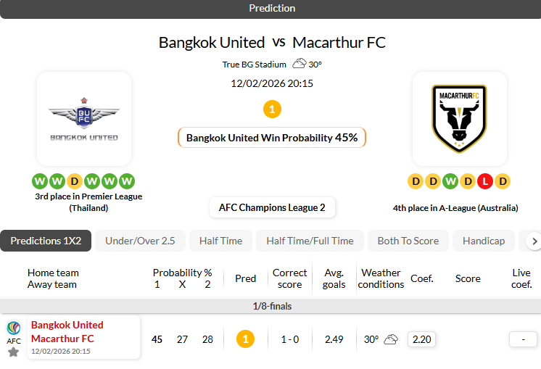Click the live coefficient dash box
541x369 pixels.
click(522, 339)
